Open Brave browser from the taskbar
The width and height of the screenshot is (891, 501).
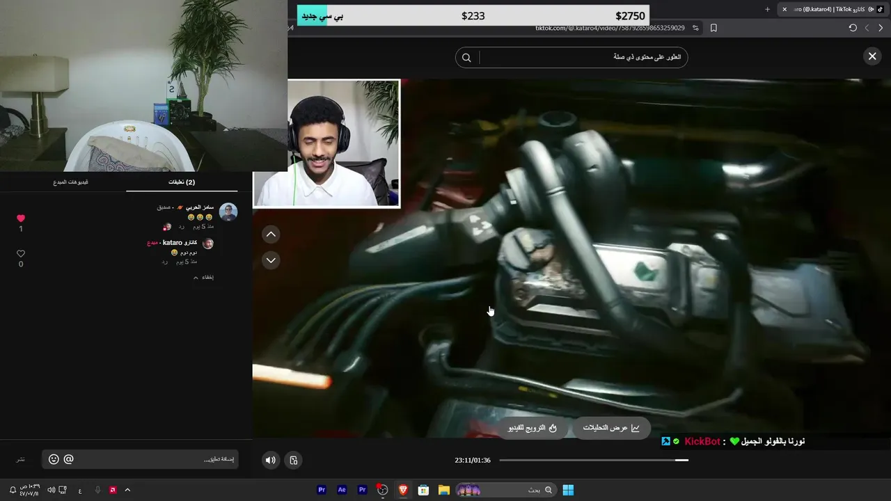[403, 490]
